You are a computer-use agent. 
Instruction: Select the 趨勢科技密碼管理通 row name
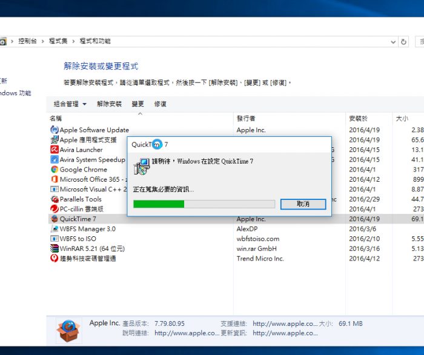tap(88, 259)
